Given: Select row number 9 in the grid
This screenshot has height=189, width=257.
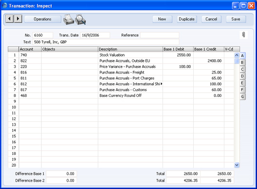Looking at the screenshot, I should (x=14, y=101).
